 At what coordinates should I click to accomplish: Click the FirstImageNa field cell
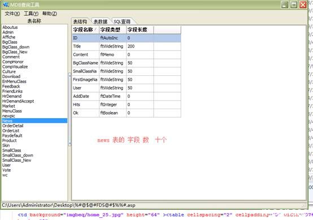pyautogui.click(x=86, y=80)
